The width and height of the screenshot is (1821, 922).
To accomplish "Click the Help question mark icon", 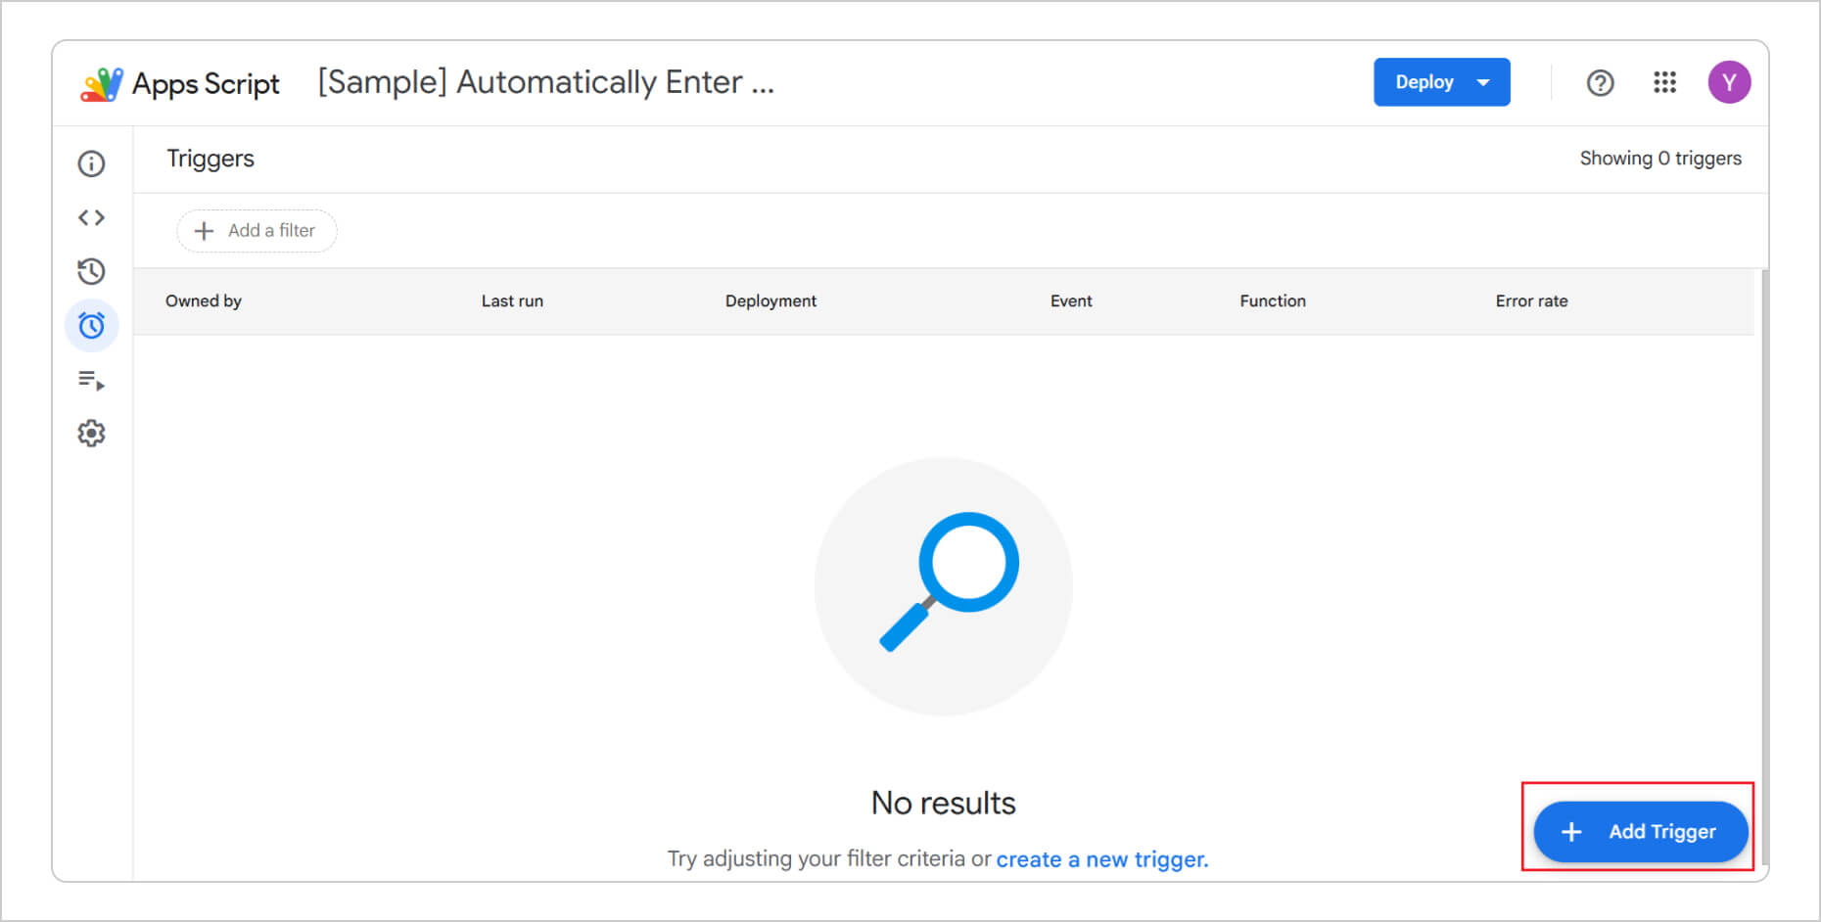I will click(x=1600, y=83).
